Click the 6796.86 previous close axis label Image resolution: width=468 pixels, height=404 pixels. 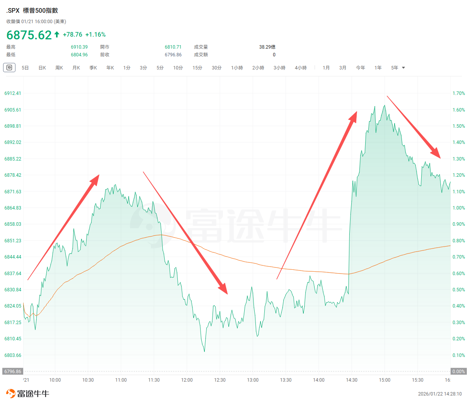point(13,371)
